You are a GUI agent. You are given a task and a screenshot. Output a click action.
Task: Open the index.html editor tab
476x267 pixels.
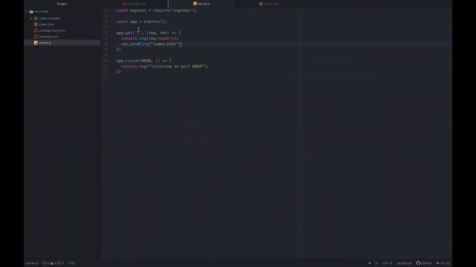(x=269, y=4)
